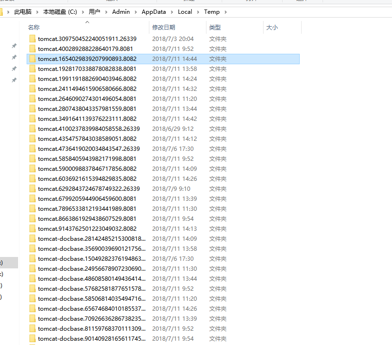Click folder icon of tomcat.349164113937622311 1.8082
The width and height of the screenshot is (392, 345).
(x=32, y=119)
